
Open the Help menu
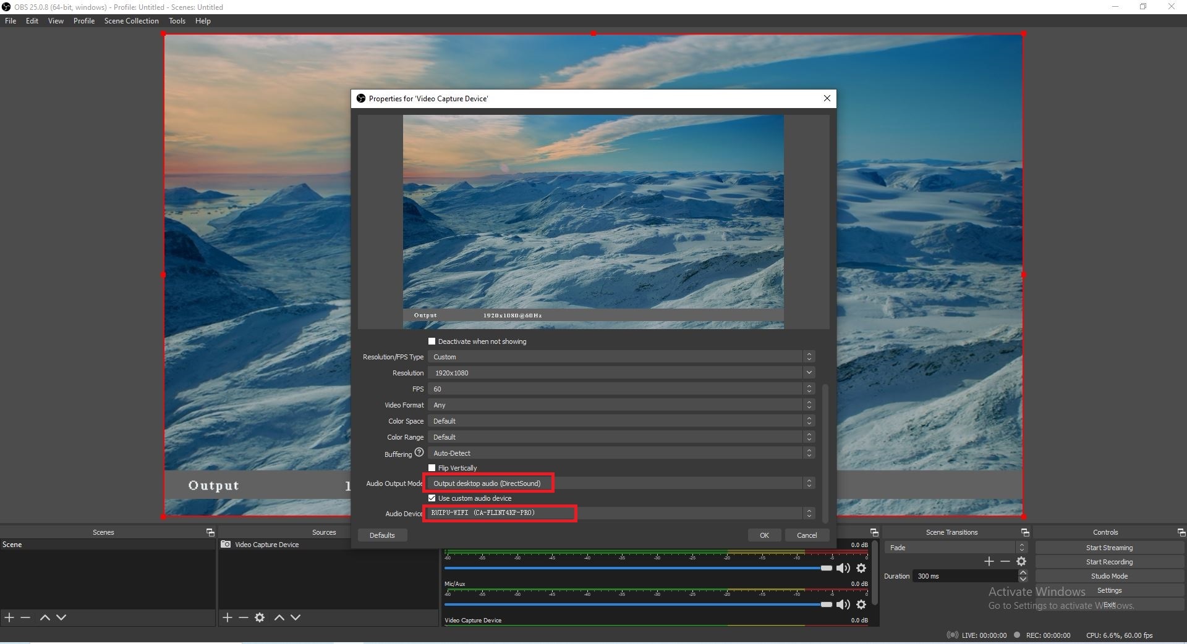(203, 21)
